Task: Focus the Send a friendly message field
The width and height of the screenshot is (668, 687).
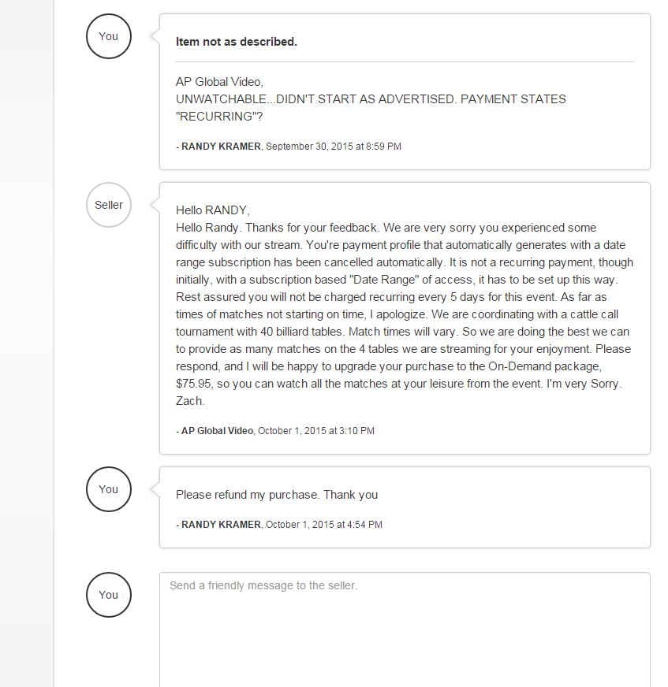Action: coord(405,629)
